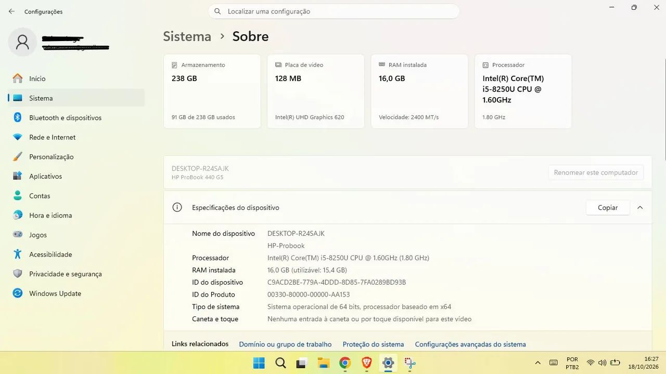Select ID do dispositivo value C9ACD2BE-779A-4DDD-8D85-7FA0289BD93B
This screenshot has height=374, width=666.
click(337, 282)
